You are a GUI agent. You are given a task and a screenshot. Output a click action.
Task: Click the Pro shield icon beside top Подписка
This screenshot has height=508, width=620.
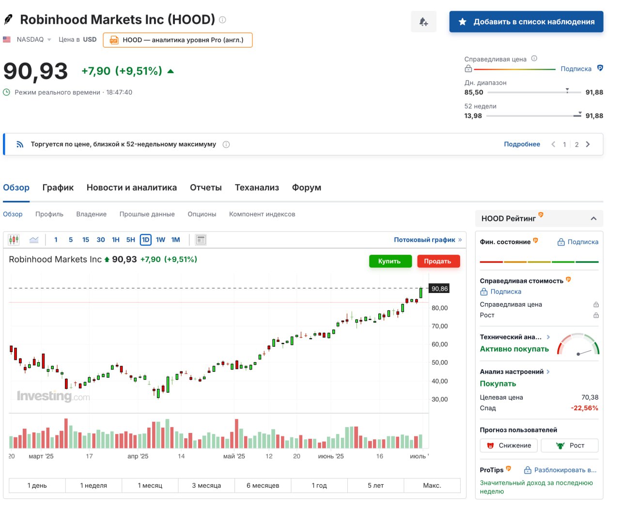click(x=600, y=68)
